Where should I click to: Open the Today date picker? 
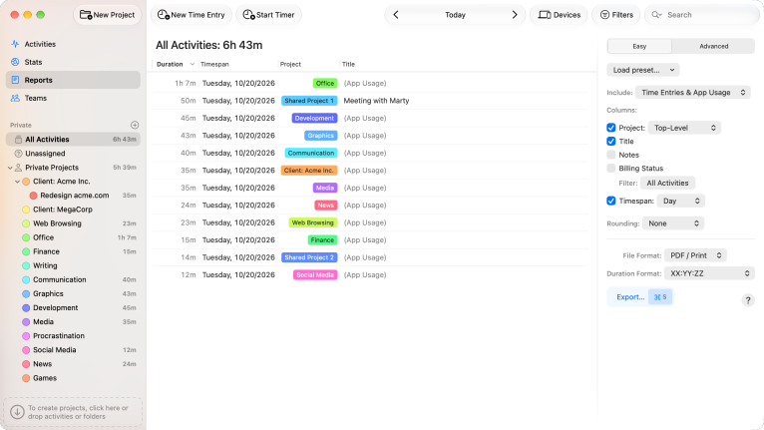[455, 15]
